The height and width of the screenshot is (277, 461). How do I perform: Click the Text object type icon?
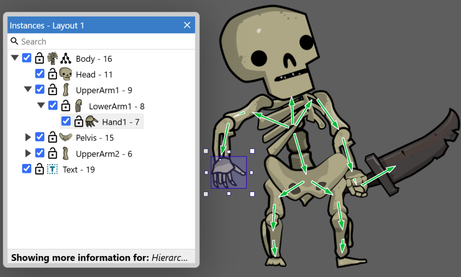[52, 169]
